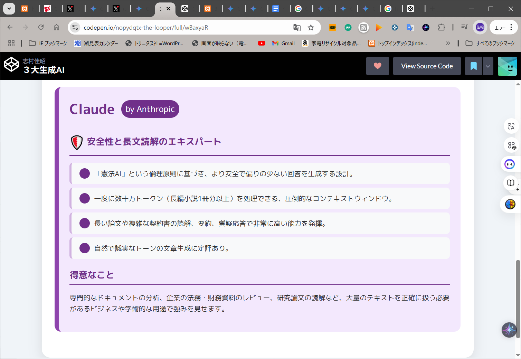Image resolution: width=521 pixels, height=359 pixels.
Task: Click the Claude heading
Action: (92, 109)
